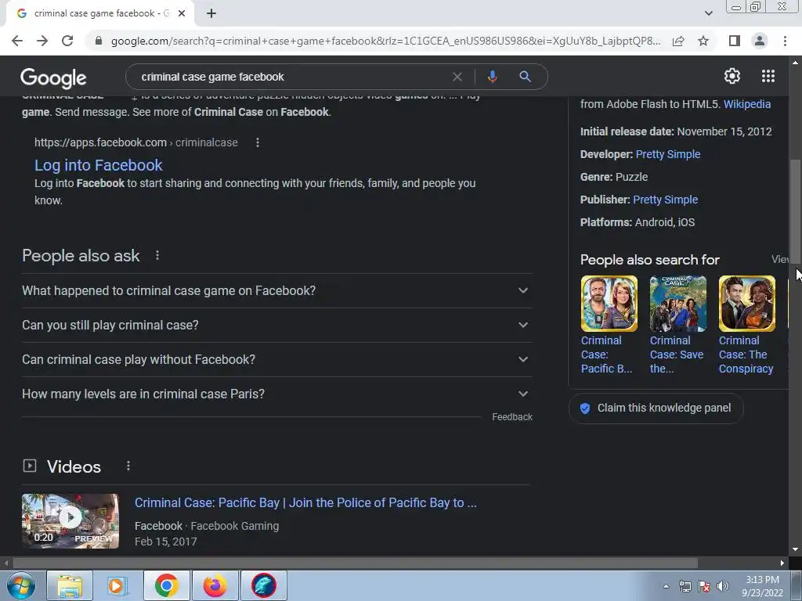This screenshot has height=601, width=802.
Task: Open the Developer Pretty Simple link
Action: [x=668, y=154]
